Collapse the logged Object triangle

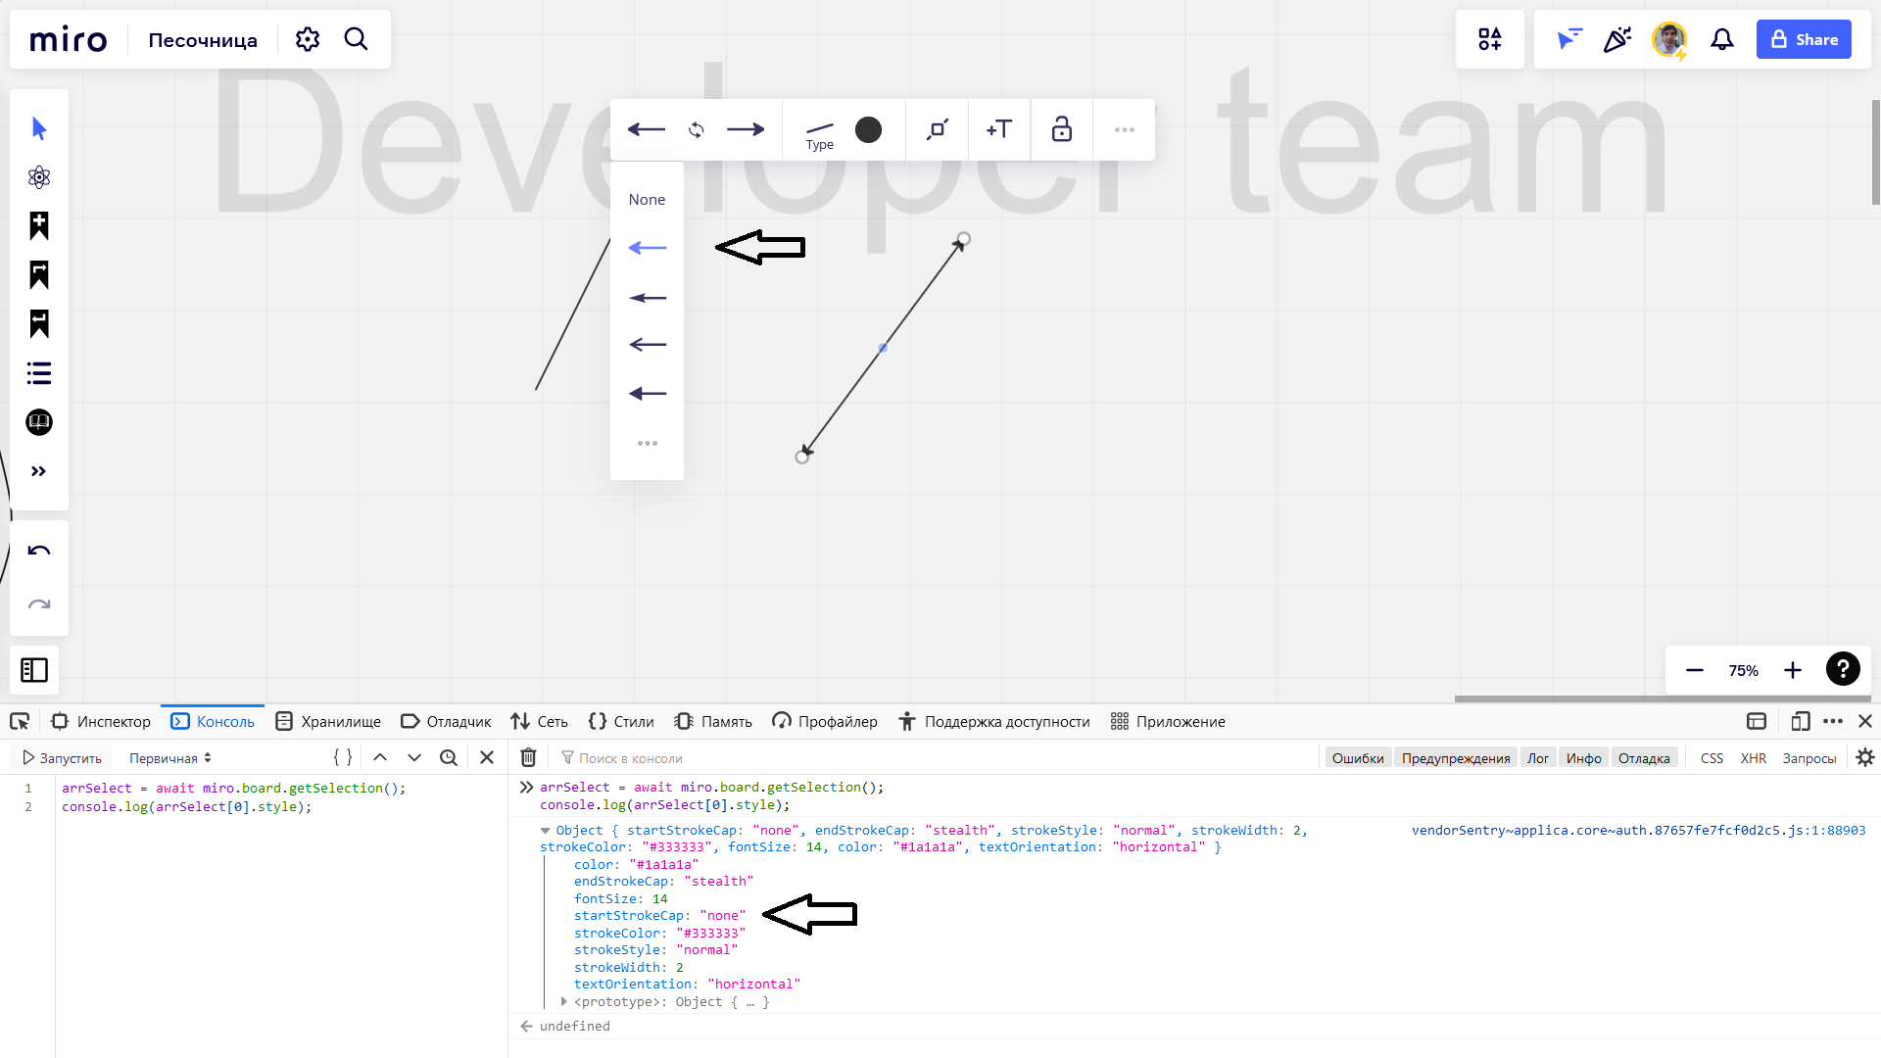pyautogui.click(x=546, y=831)
